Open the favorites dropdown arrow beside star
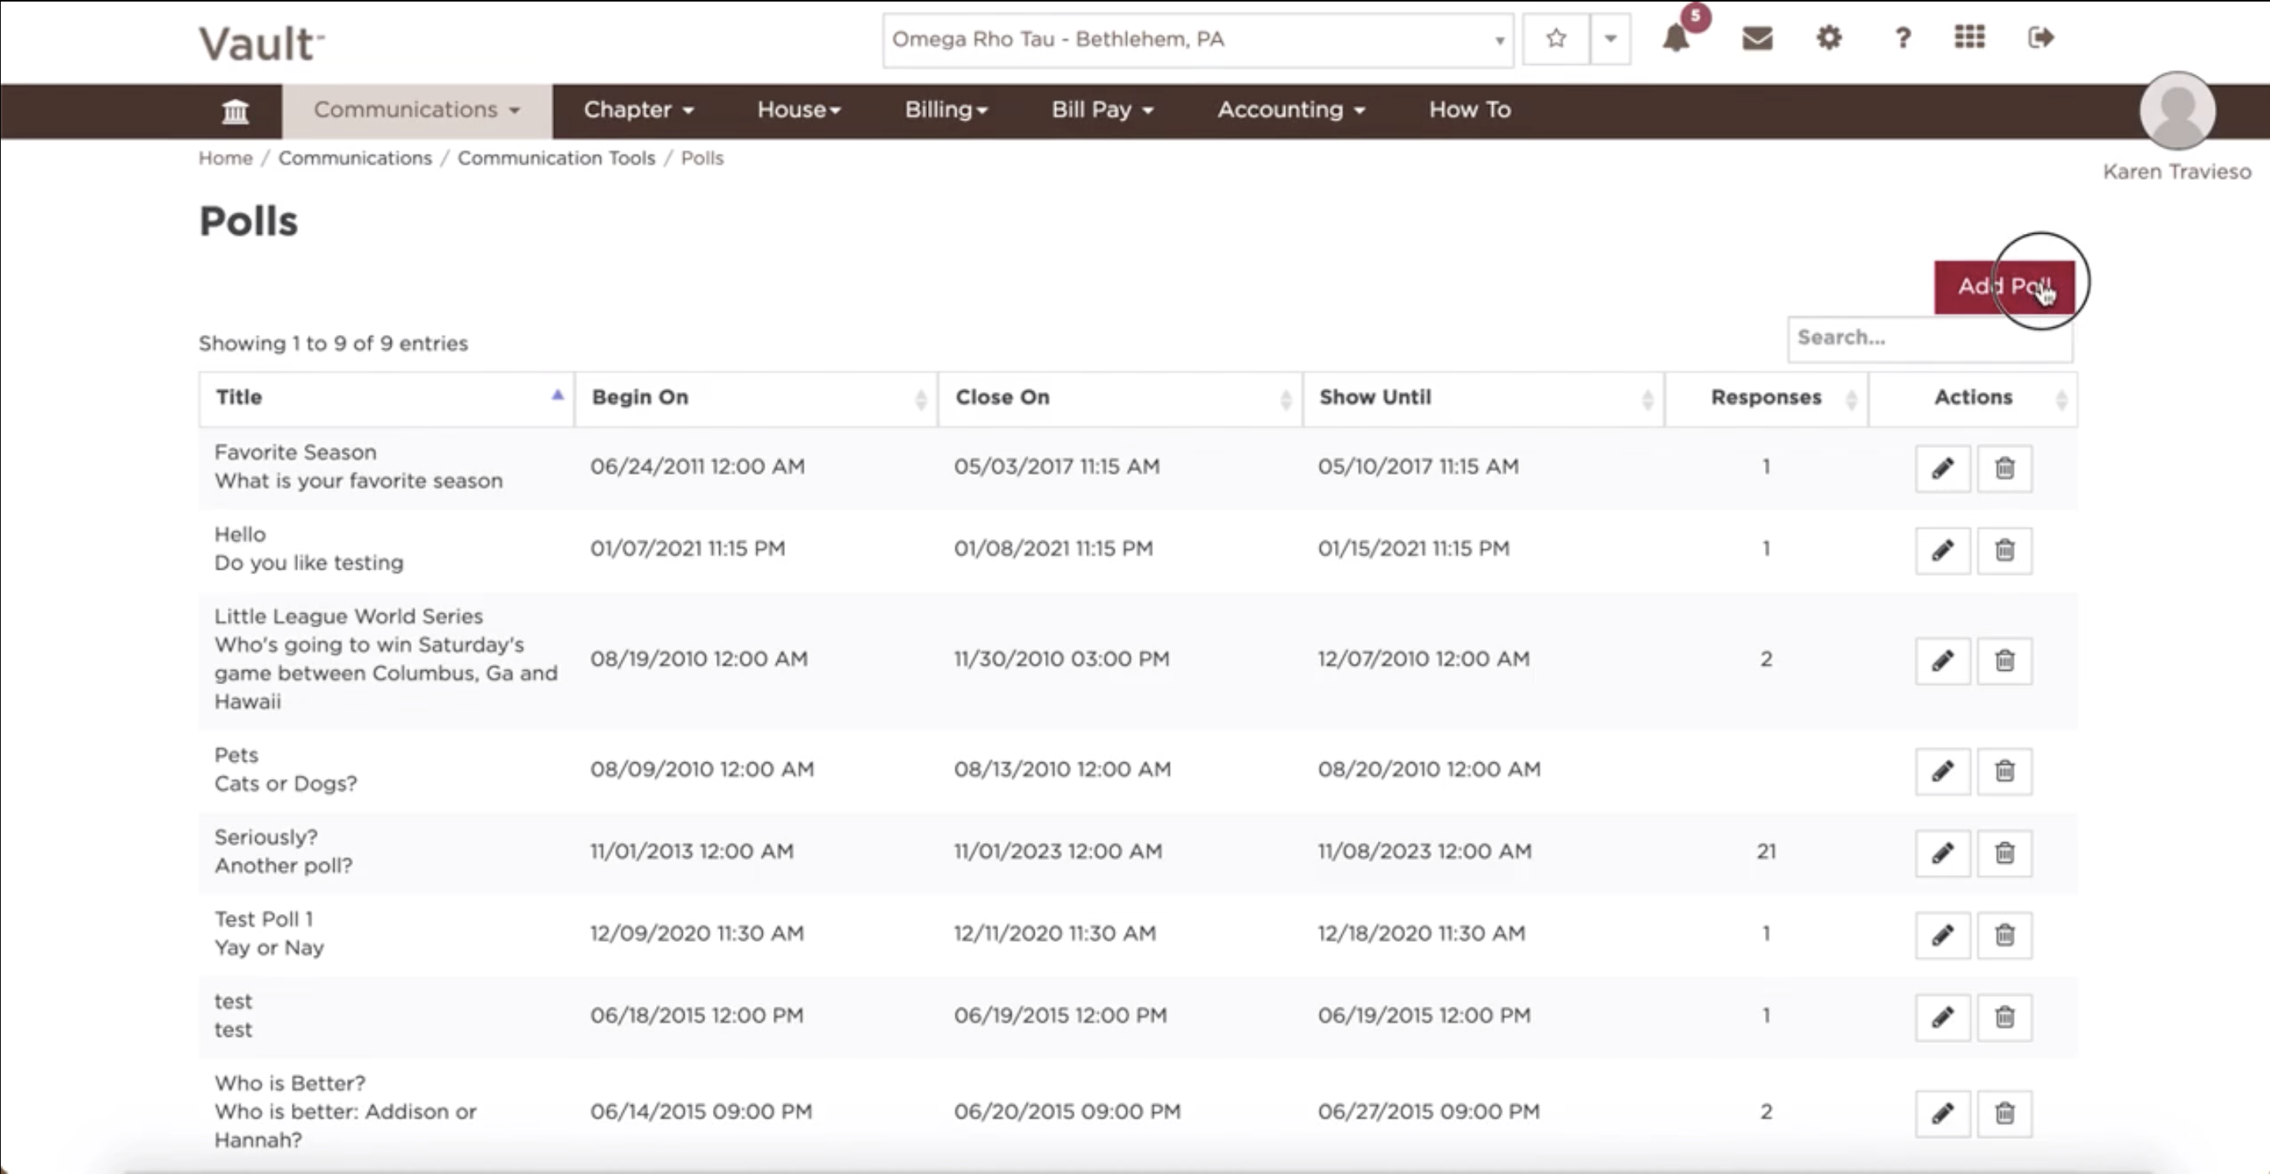Viewport: 2270px width, 1174px height. click(1610, 39)
